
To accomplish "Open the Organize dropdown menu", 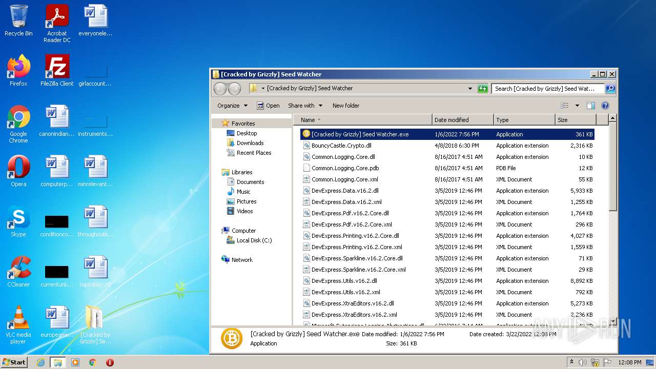I will [x=232, y=106].
